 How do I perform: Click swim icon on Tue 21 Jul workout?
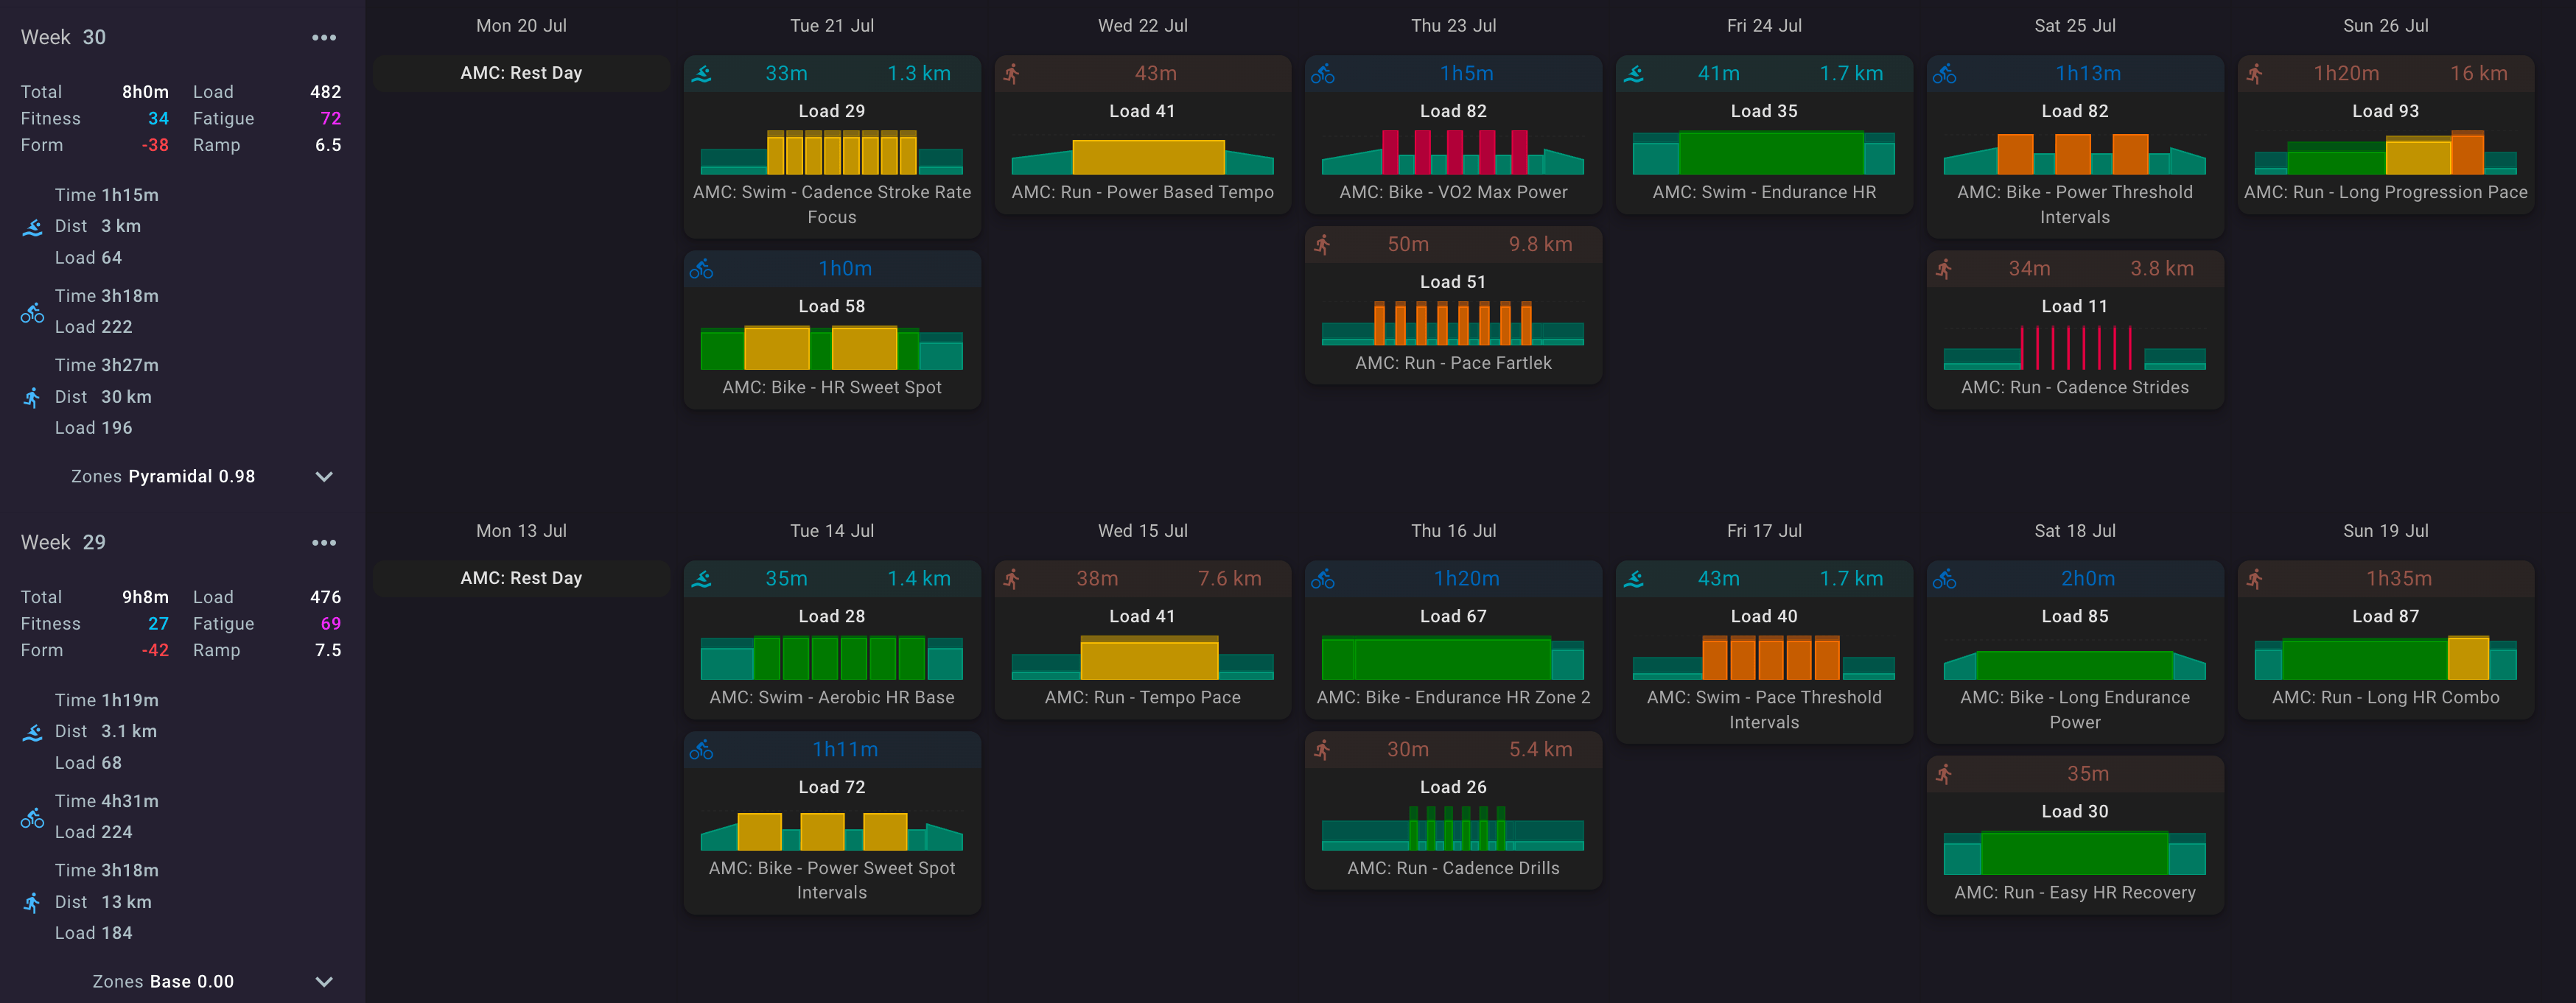[702, 74]
